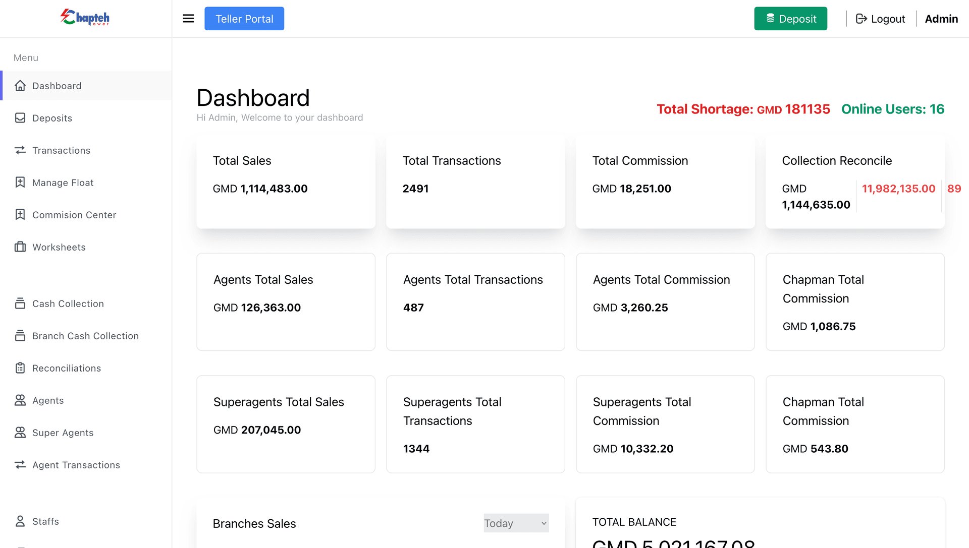Select Branch Cash Collection in sidebar
The height and width of the screenshot is (548, 969).
tap(85, 336)
